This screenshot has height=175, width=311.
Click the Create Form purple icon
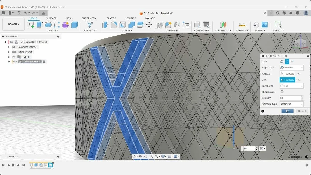[66, 25]
